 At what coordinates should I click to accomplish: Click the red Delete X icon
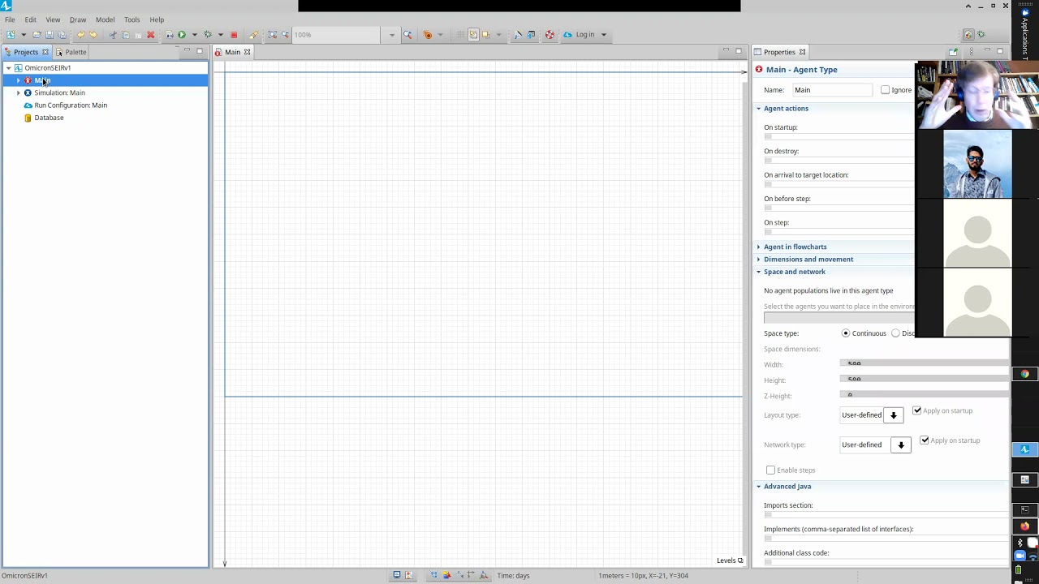pos(150,35)
